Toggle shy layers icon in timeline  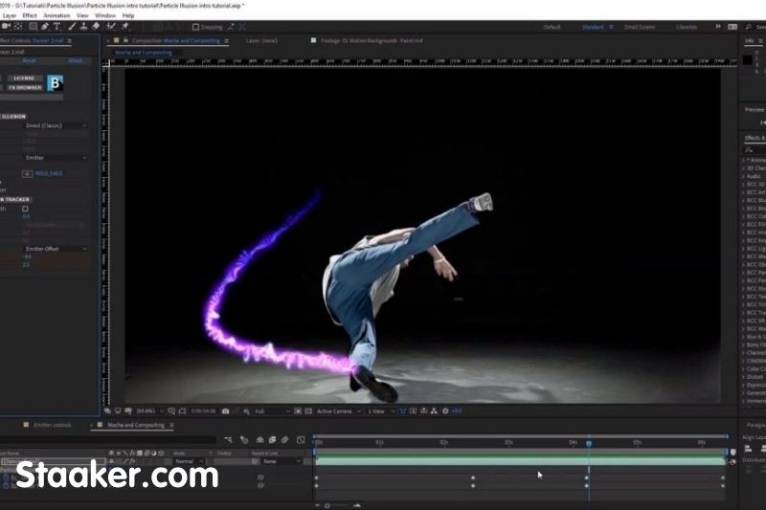tap(259, 440)
